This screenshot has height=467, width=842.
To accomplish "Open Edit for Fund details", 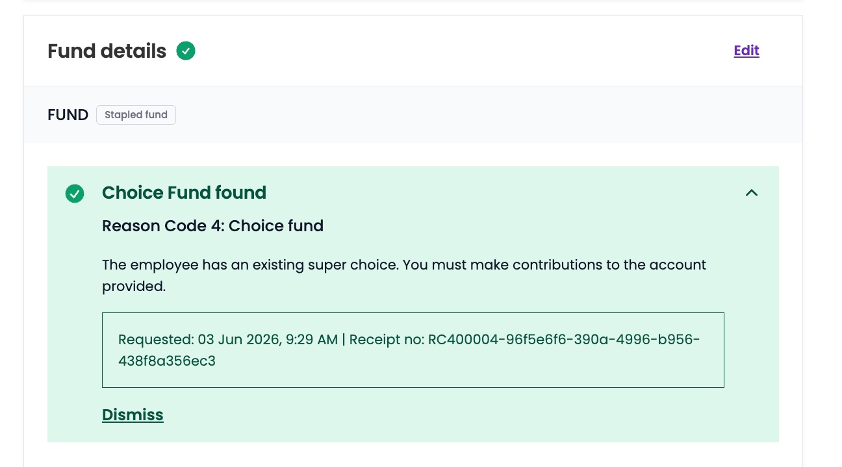I will coord(746,51).
